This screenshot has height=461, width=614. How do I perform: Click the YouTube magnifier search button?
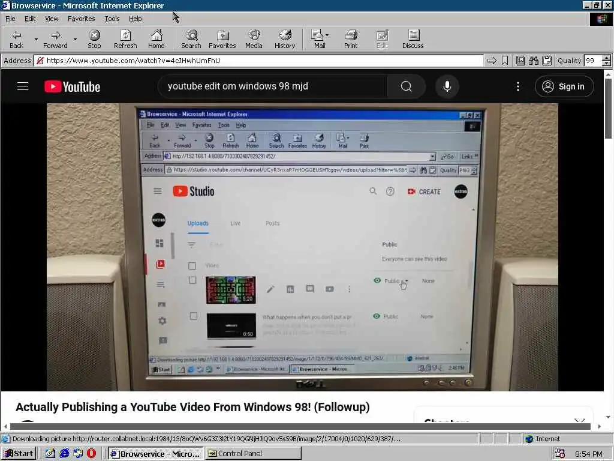(x=407, y=86)
